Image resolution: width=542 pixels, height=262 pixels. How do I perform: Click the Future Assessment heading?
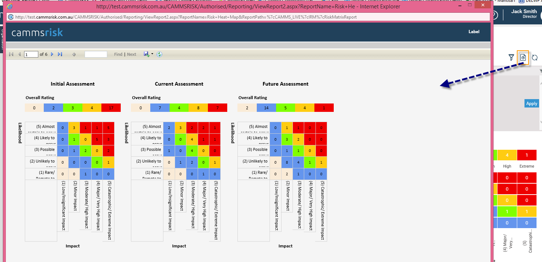point(286,84)
